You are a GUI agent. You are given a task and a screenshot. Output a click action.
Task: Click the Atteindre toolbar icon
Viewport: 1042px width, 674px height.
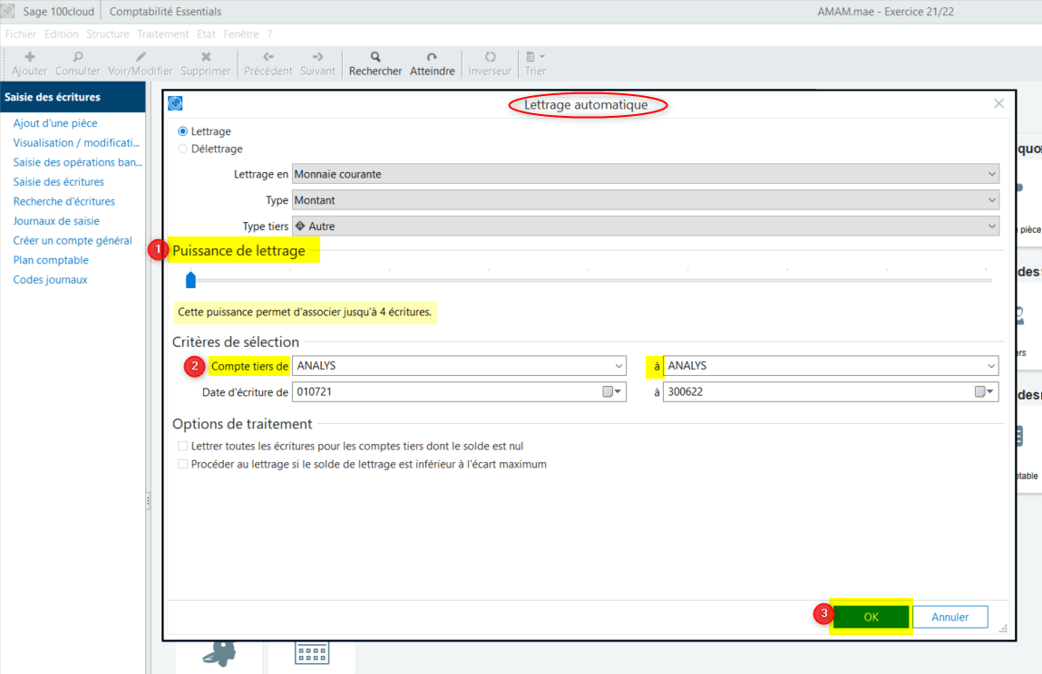tap(432, 57)
